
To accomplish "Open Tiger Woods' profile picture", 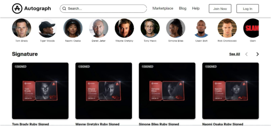I will (47, 28).
